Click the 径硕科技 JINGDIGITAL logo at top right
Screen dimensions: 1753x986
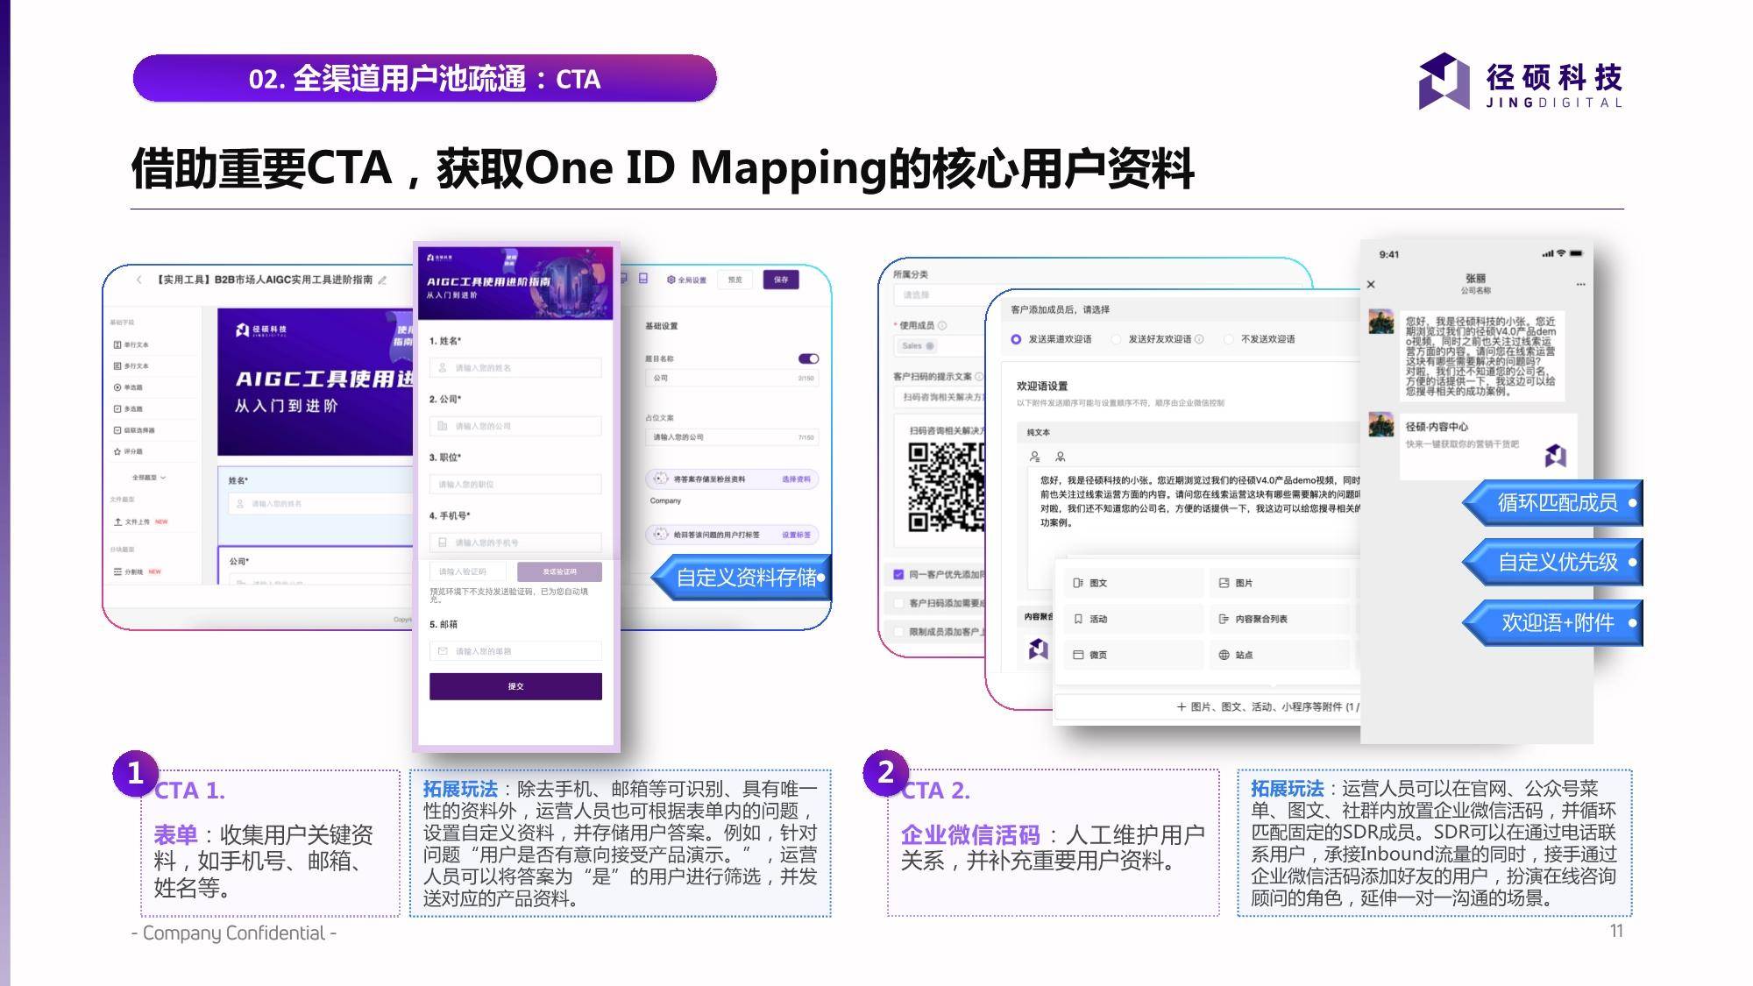point(1521,81)
